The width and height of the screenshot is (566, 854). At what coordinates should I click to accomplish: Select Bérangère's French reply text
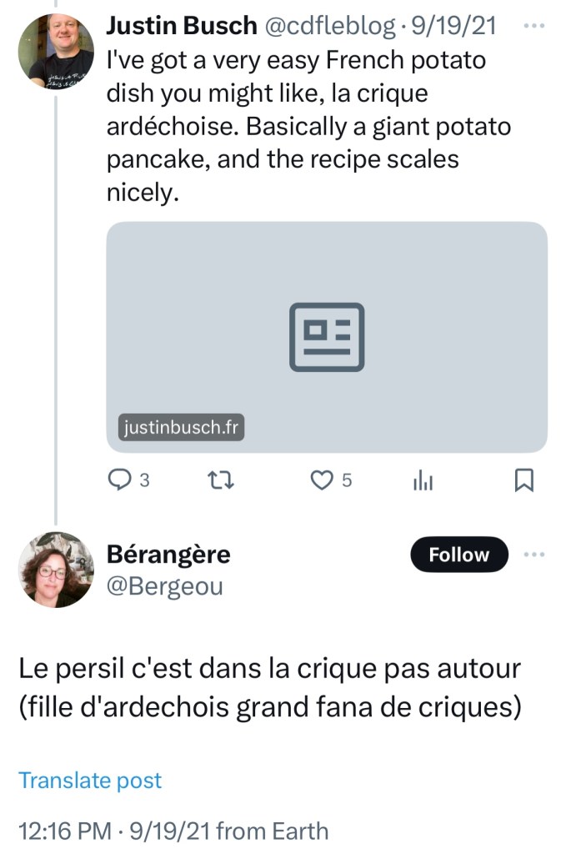point(269,687)
